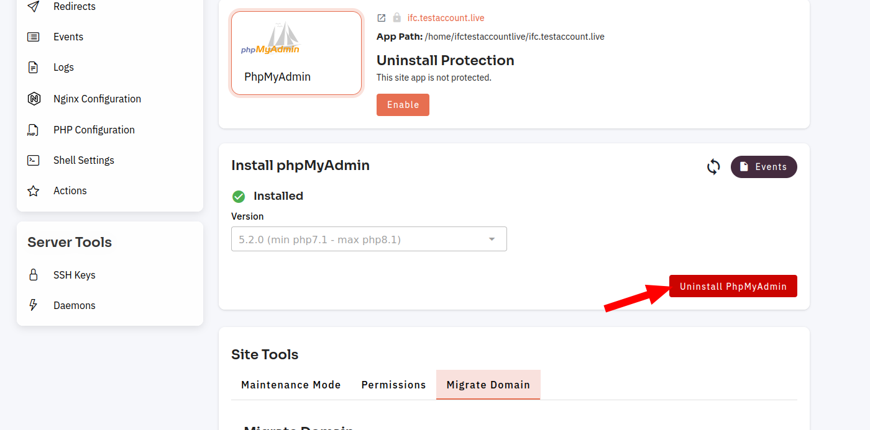Image resolution: width=870 pixels, height=430 pixels.
Task: Expand the phpMyAdmin version dropdown
Action: [x=369, y=239]
